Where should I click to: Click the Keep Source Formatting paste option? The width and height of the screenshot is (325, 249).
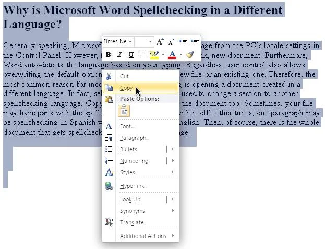(x=124, y=111)
